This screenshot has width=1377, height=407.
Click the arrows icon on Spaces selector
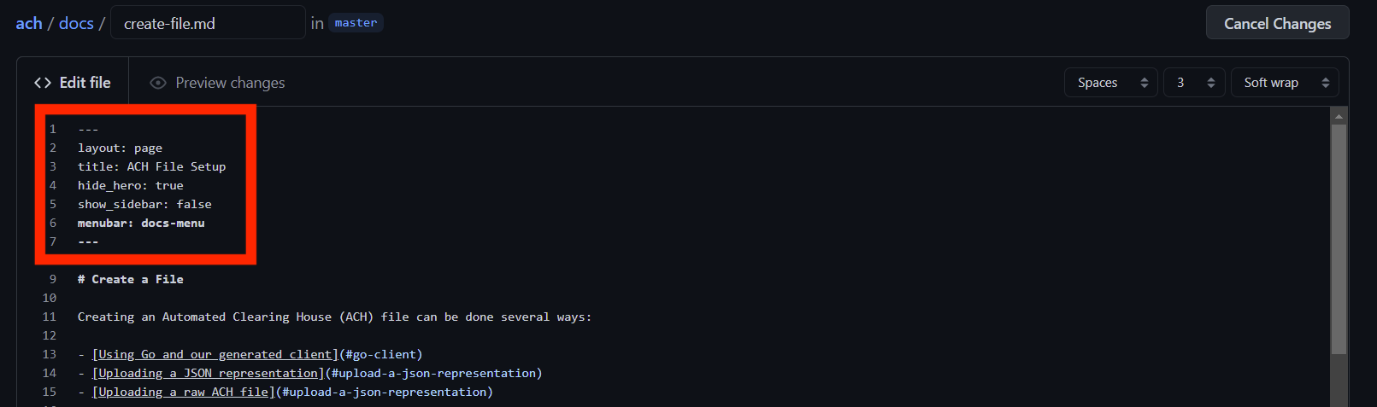click(1145, 83)
